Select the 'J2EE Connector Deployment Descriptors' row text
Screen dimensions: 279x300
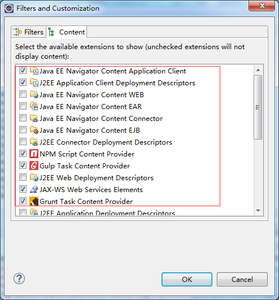coord(106,142)
